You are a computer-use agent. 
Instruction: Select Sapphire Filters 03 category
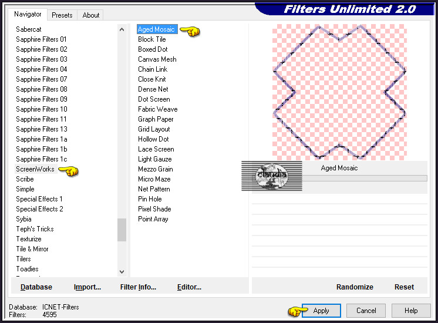click(41, 59)
